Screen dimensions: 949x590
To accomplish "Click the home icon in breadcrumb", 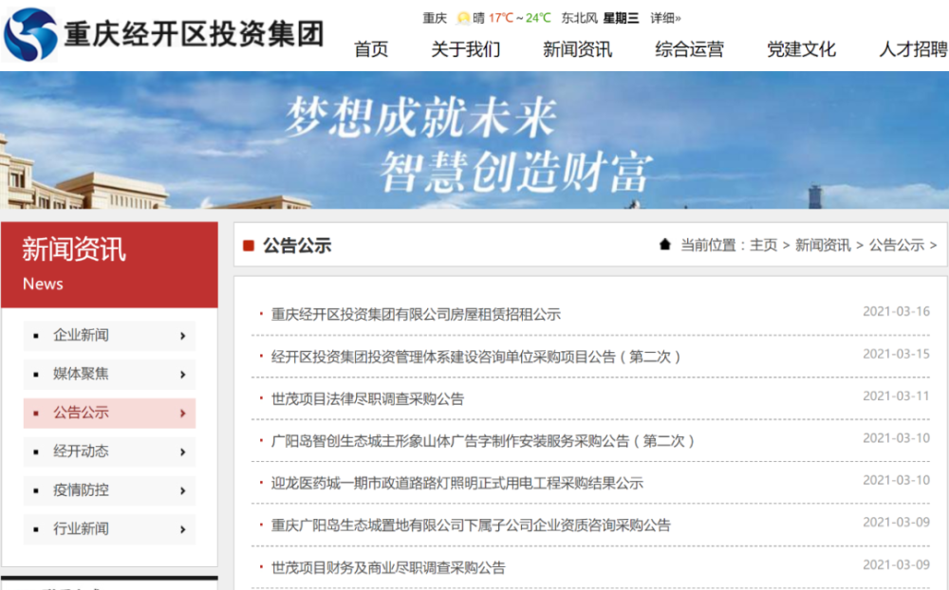I will pyautogui.click(x=665, y=245).
